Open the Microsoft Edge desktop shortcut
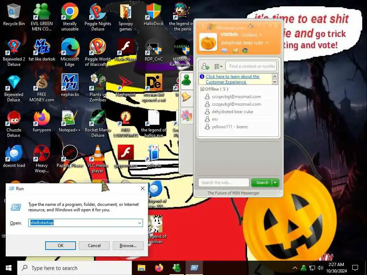The image size is (367, 275). pyautogui.click(x=70, y=53)
